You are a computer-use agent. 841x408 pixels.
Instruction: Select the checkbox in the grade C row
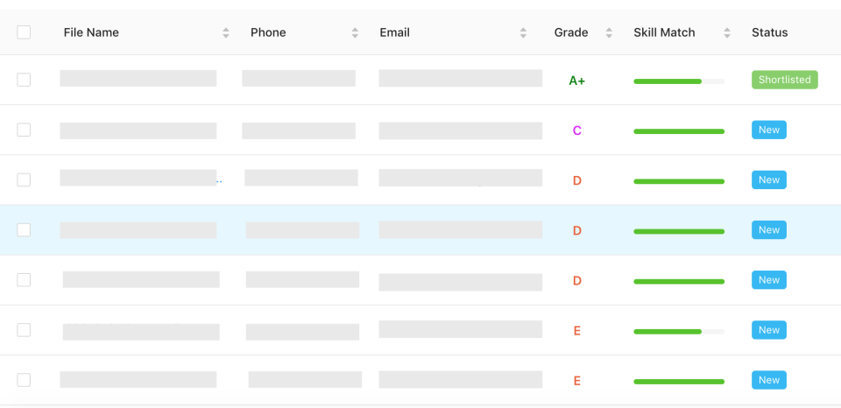24,130
